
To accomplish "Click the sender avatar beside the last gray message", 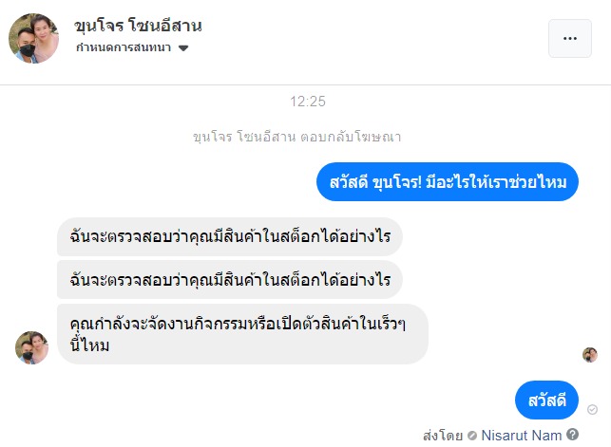I will tap(31, 347).
